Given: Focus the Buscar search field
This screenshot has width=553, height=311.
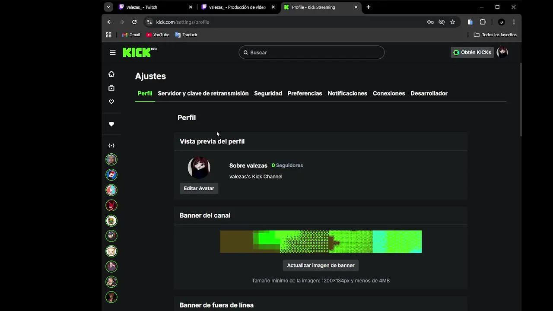Looking at the screenshot, I should pos(311,53).
